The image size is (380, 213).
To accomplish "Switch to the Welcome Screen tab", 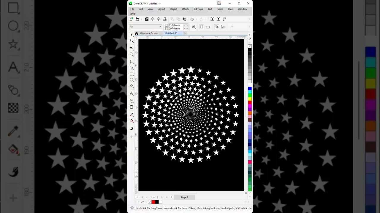I will (149, 33).
